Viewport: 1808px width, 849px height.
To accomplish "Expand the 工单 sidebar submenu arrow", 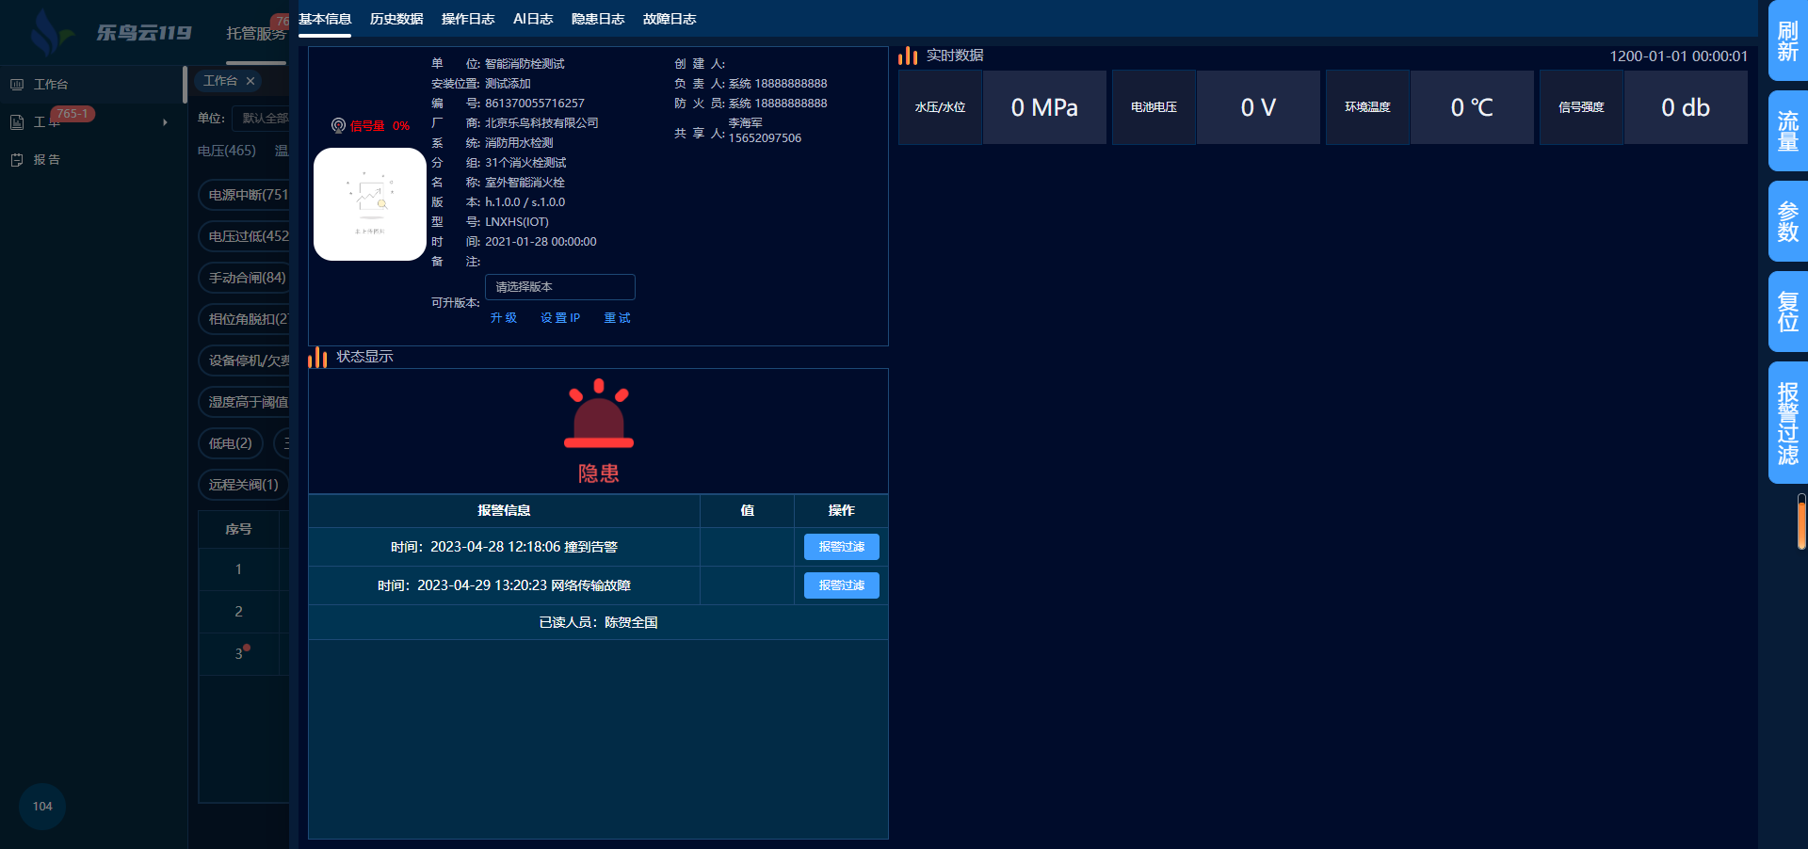I will pos(165,122).
